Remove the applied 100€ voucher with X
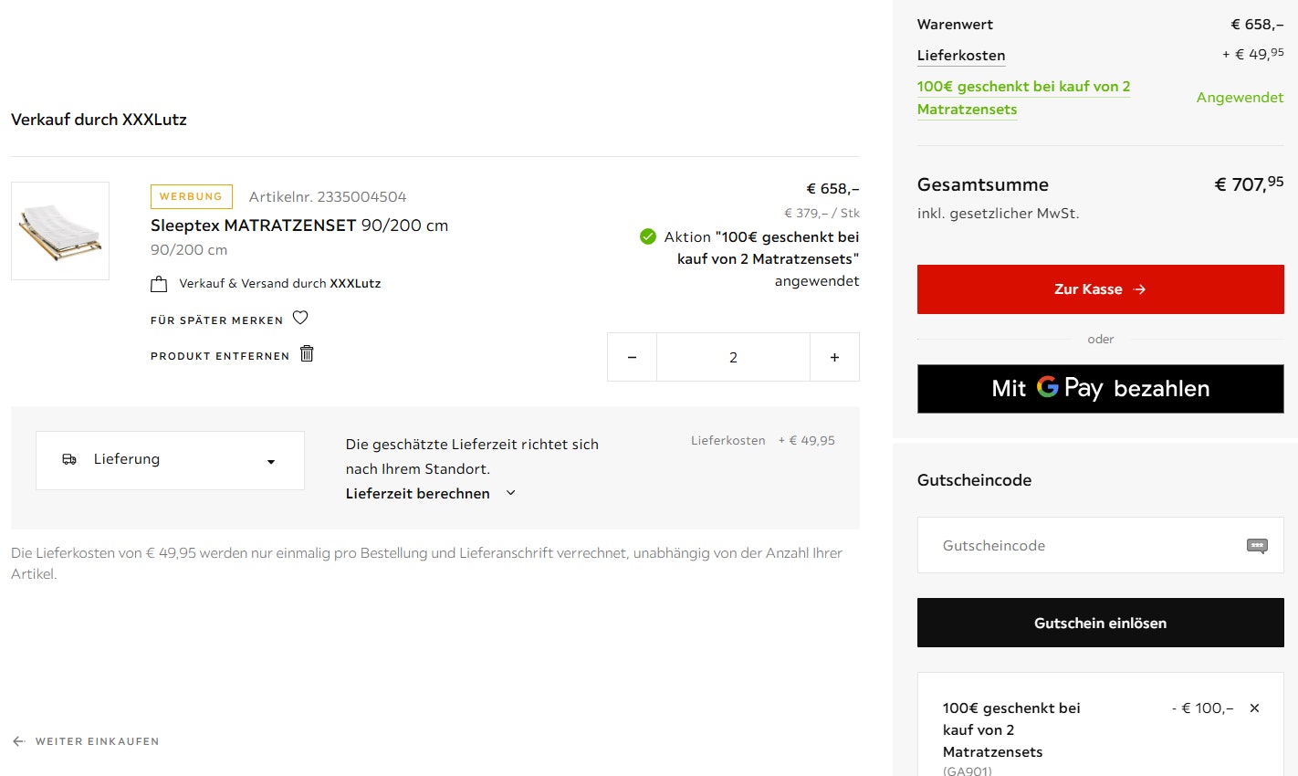The height and width of the screenshot is (776, 1298). coord(1254,708)
